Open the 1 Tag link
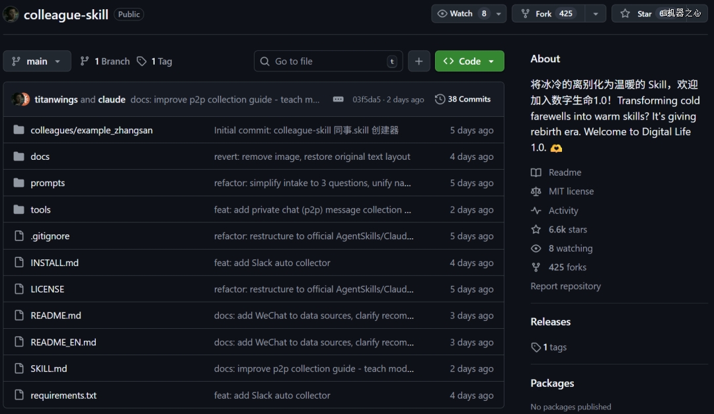This screenshot has width=714, height=414. tap(155, 61)
